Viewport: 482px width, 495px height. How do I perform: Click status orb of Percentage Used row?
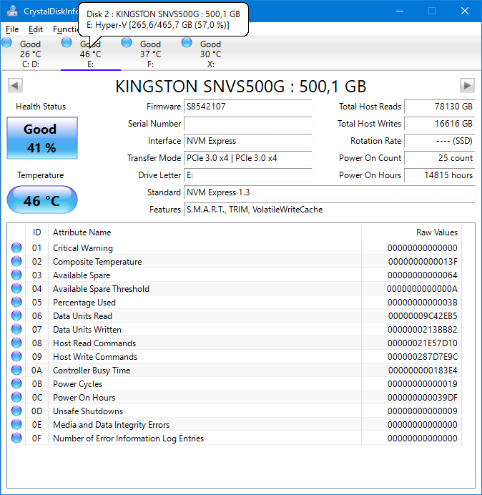coord(16,302)
